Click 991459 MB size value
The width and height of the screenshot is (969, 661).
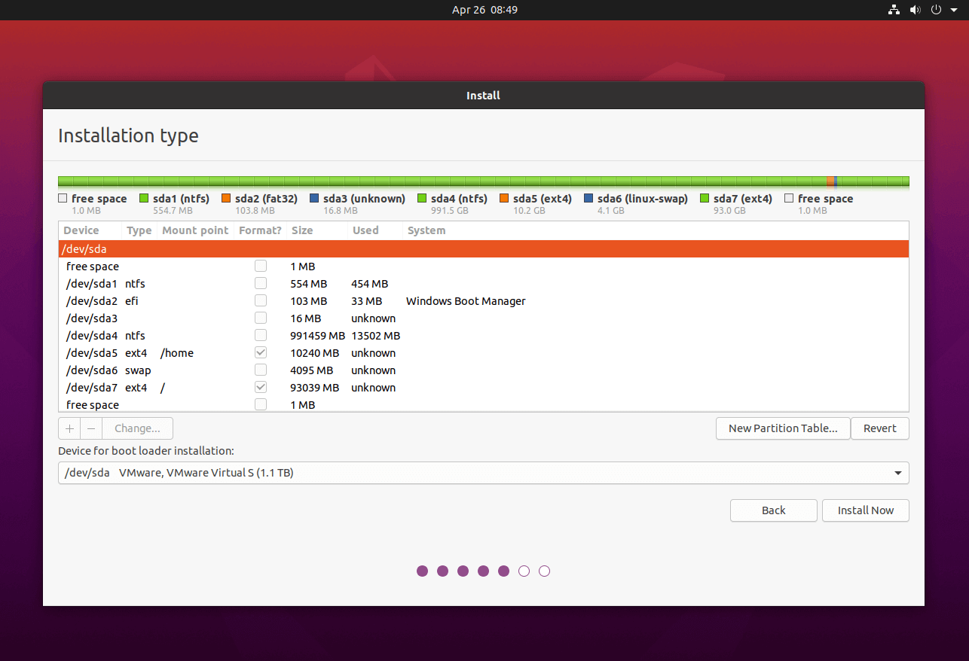tap(317, 336)
